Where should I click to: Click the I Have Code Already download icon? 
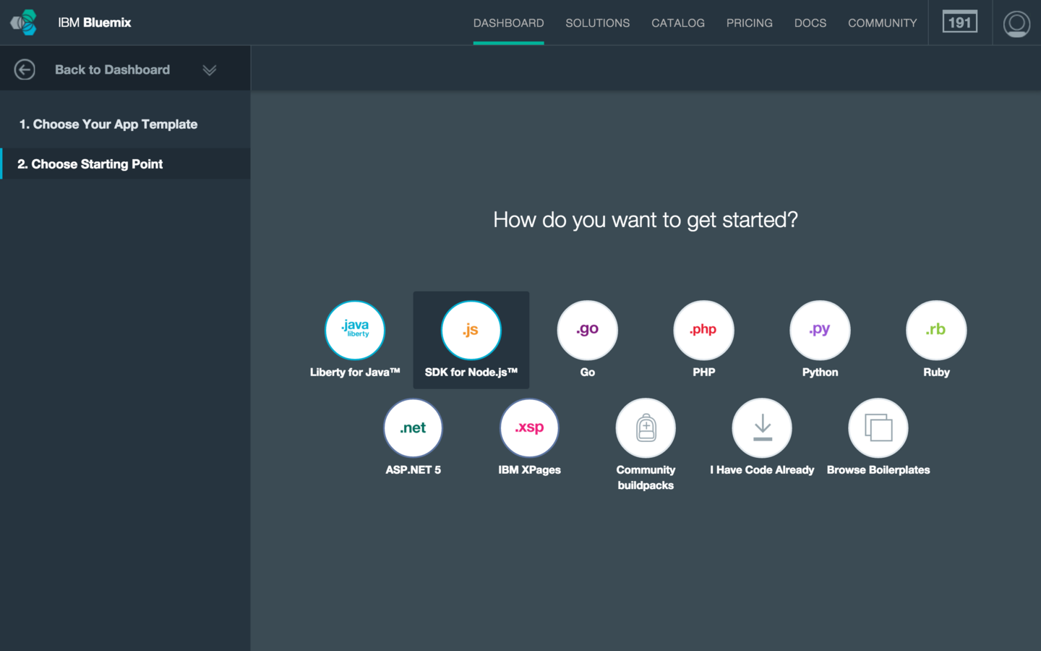(762, 428)
